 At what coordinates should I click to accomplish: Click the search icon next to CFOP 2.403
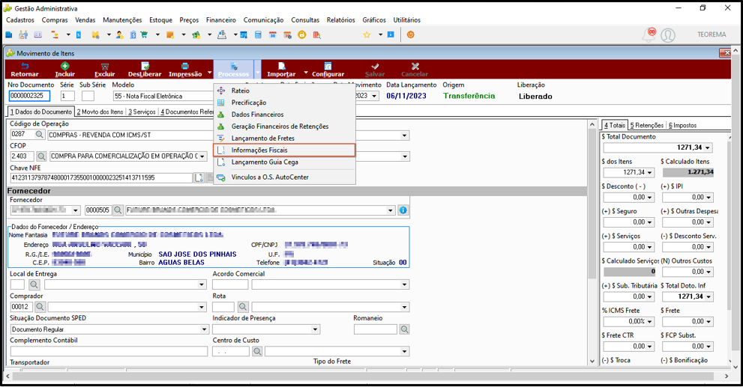41,156
